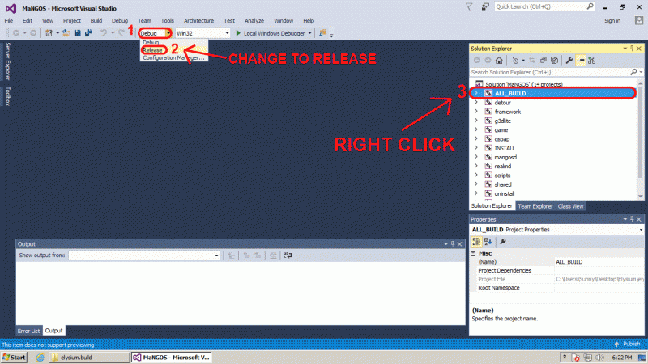Click the feedback icon next to Quick Launch
The width and height of the screenshot is (648, 364).
tap(485, 6)
